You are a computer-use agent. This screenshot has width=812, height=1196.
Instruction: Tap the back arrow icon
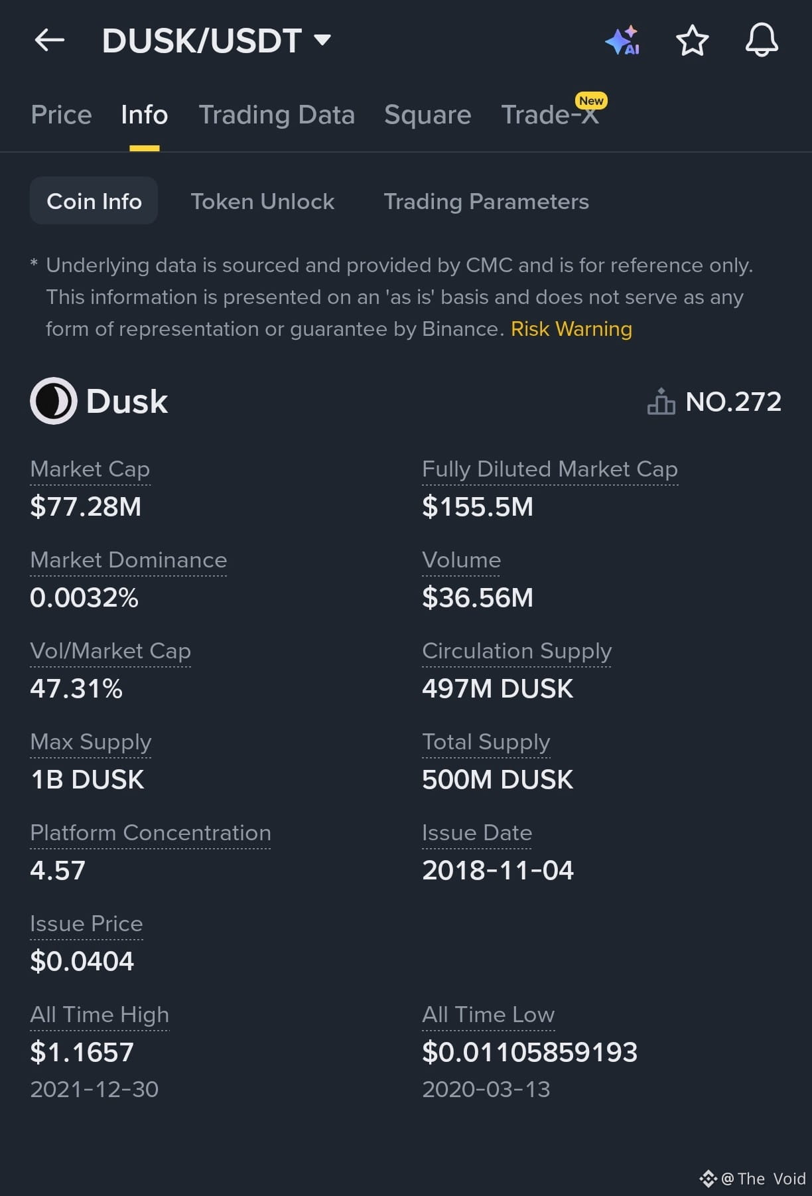tap(50, 40)
